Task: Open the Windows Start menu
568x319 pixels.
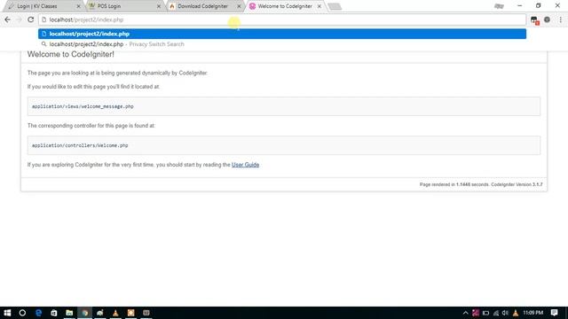Action: pyautogui.click(x=7, y=313)
